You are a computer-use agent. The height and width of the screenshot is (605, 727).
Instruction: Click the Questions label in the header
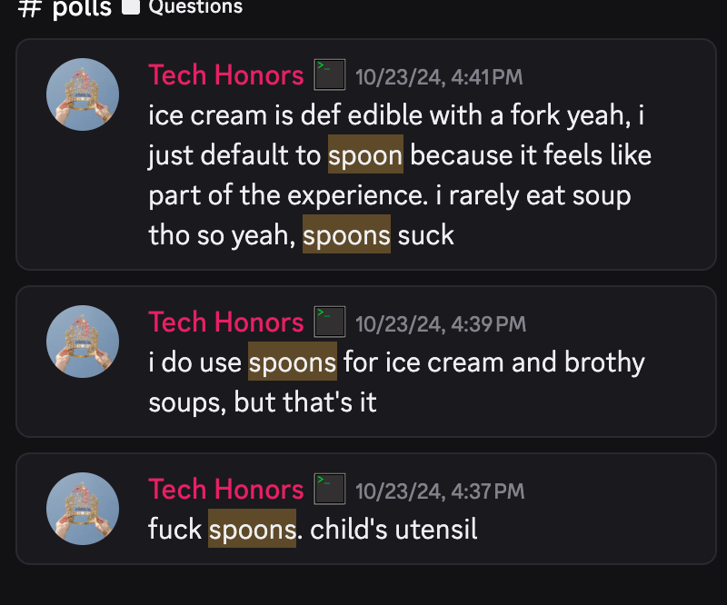tap(195, 7)
